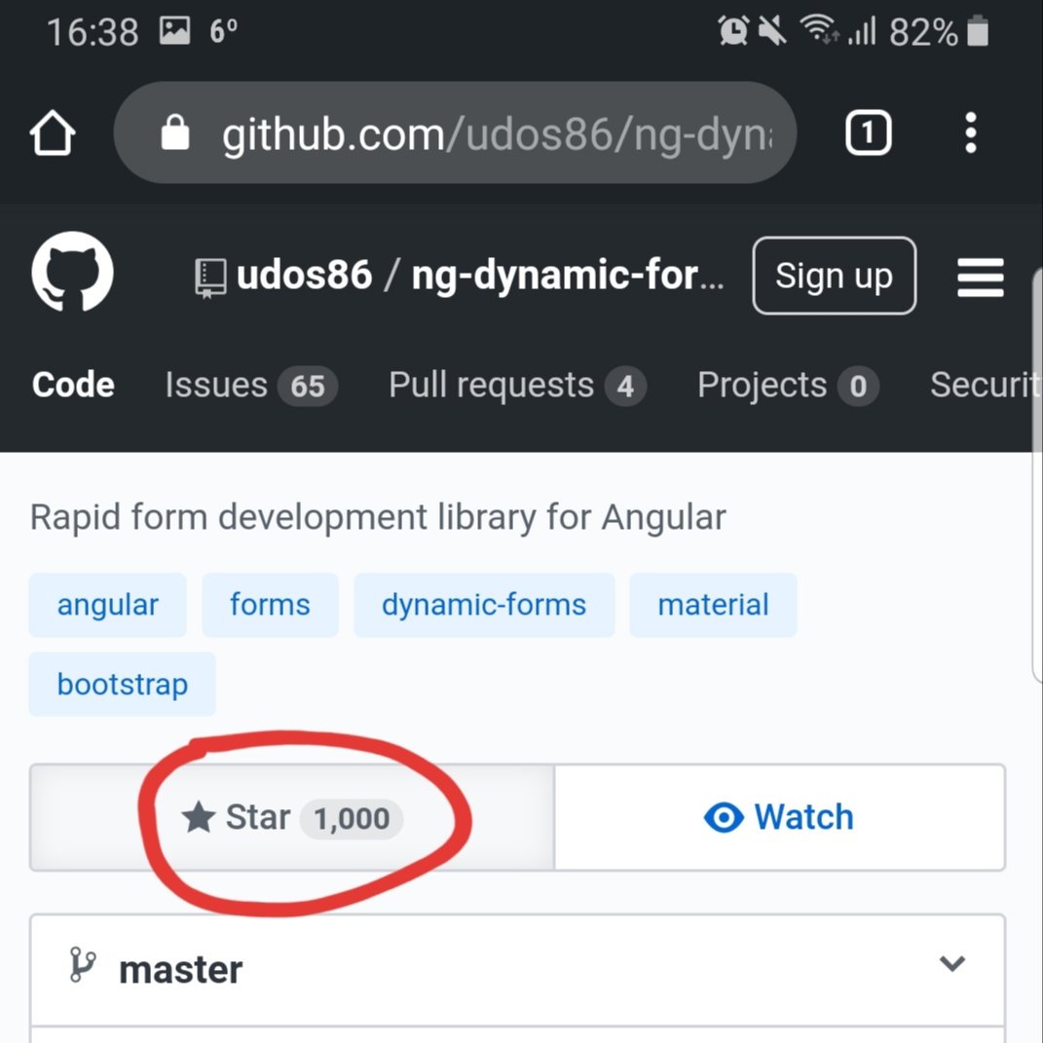Tap the muted sound status icon
This screenshot has width=1043, height=1043.
pyautogui.click(x=772, y=30)
